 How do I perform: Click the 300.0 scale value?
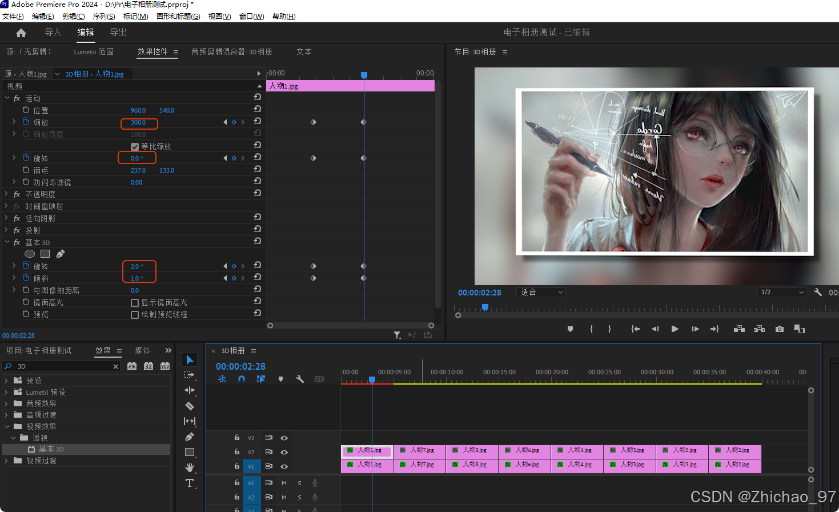[138, 122]
